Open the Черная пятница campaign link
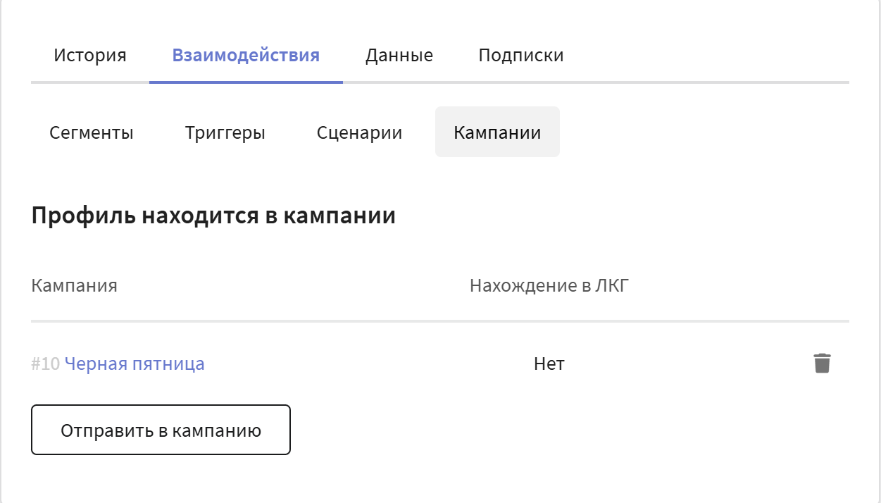The image size is (881, 503). [x=135, y=364]
